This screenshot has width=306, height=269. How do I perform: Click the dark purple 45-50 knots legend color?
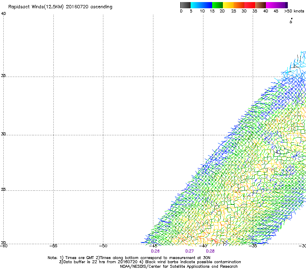(x=282, y=5)
